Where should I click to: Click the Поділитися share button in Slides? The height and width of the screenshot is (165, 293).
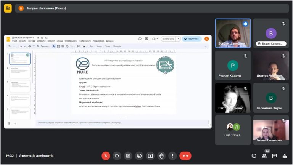pos(192,39)
